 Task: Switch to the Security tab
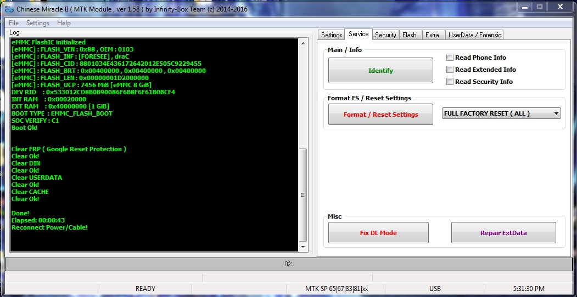[x=385, y=35]
